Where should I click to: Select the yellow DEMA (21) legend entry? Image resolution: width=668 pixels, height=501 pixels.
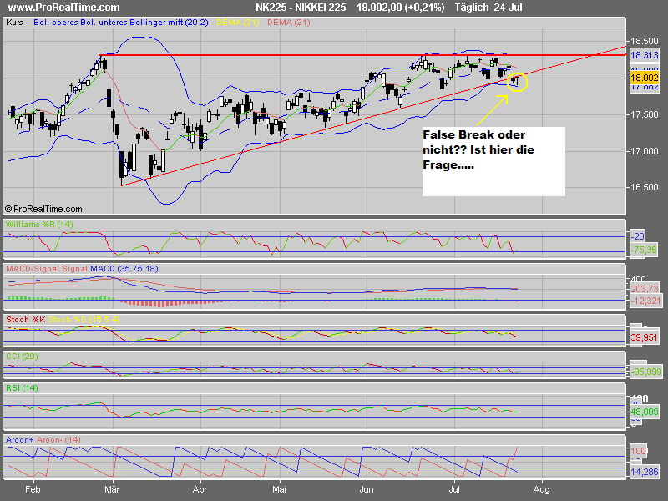pos(238,23)
